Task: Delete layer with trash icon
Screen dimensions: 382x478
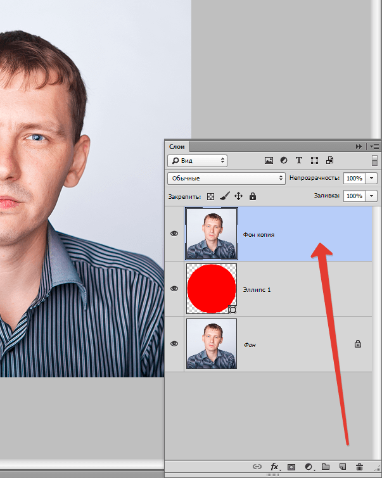Action: pyautogui.click(x=359, y=467)
